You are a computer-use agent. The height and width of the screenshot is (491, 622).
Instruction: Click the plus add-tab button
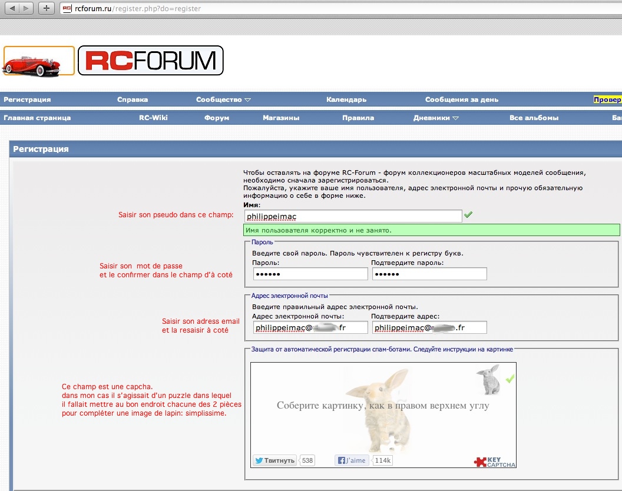(x=47, y=8)
